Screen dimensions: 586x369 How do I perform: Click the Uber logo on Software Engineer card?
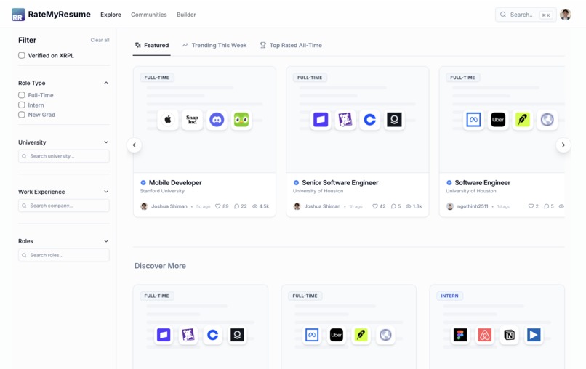pos(498,120)
